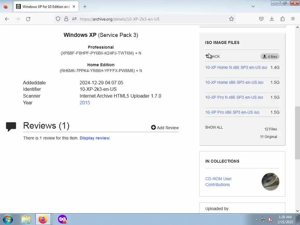Click the forward navigation arrow
This screenshot has height=225, width=300.
[18, 19]
